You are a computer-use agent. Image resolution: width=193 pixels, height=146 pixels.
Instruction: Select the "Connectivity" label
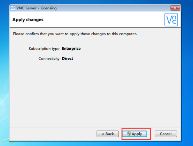49,58
